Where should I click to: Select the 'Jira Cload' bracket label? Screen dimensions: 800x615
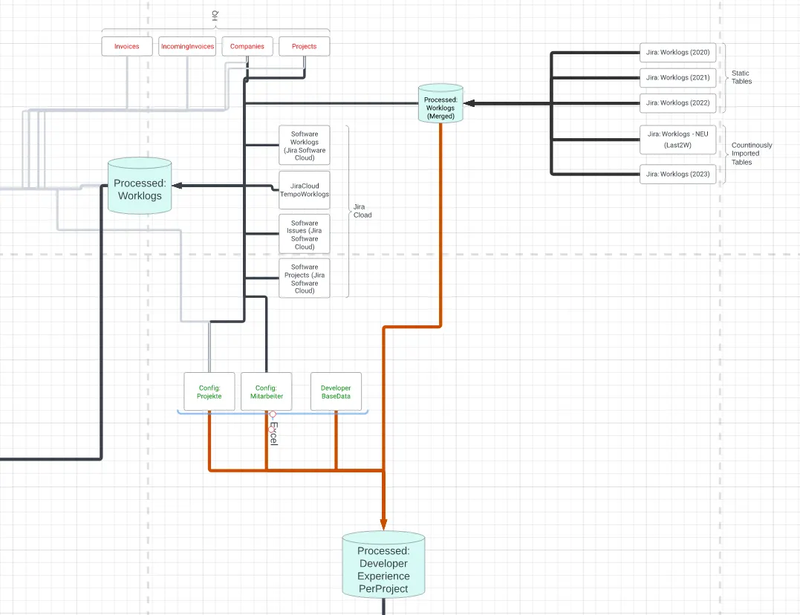362,211
